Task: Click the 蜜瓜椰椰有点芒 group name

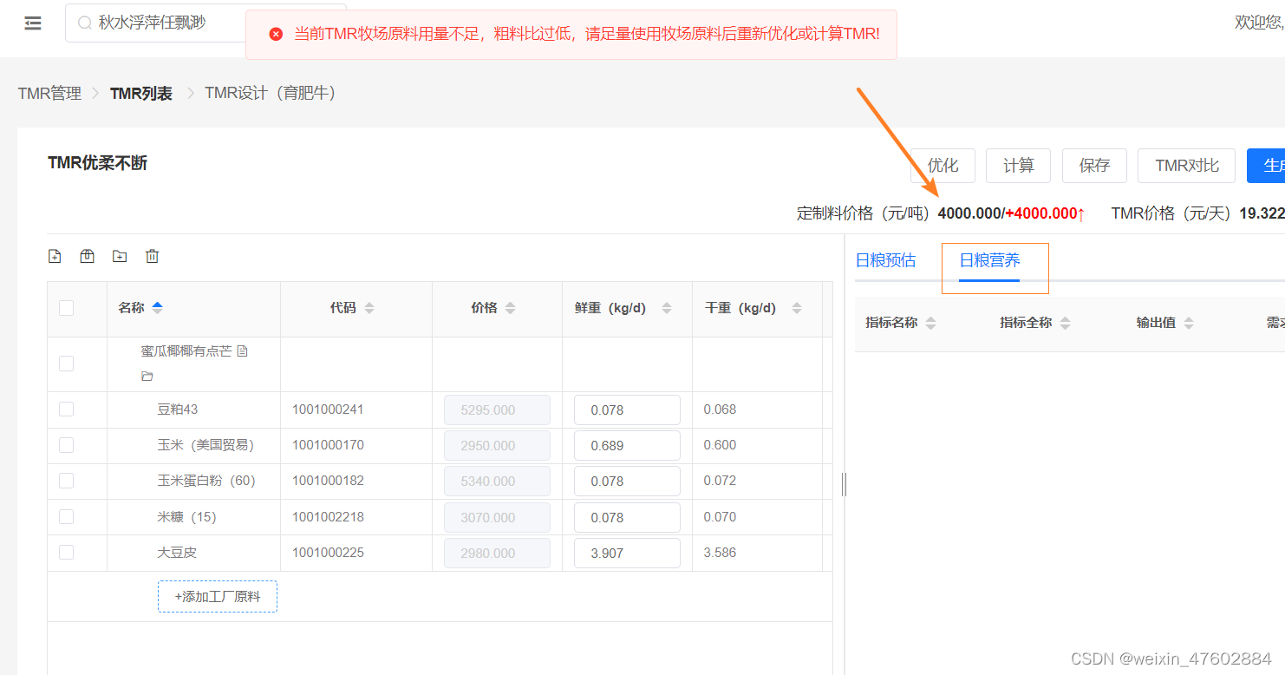Action: point(186,351)
